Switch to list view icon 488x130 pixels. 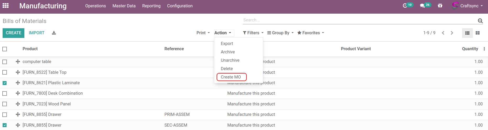(467, 33)
